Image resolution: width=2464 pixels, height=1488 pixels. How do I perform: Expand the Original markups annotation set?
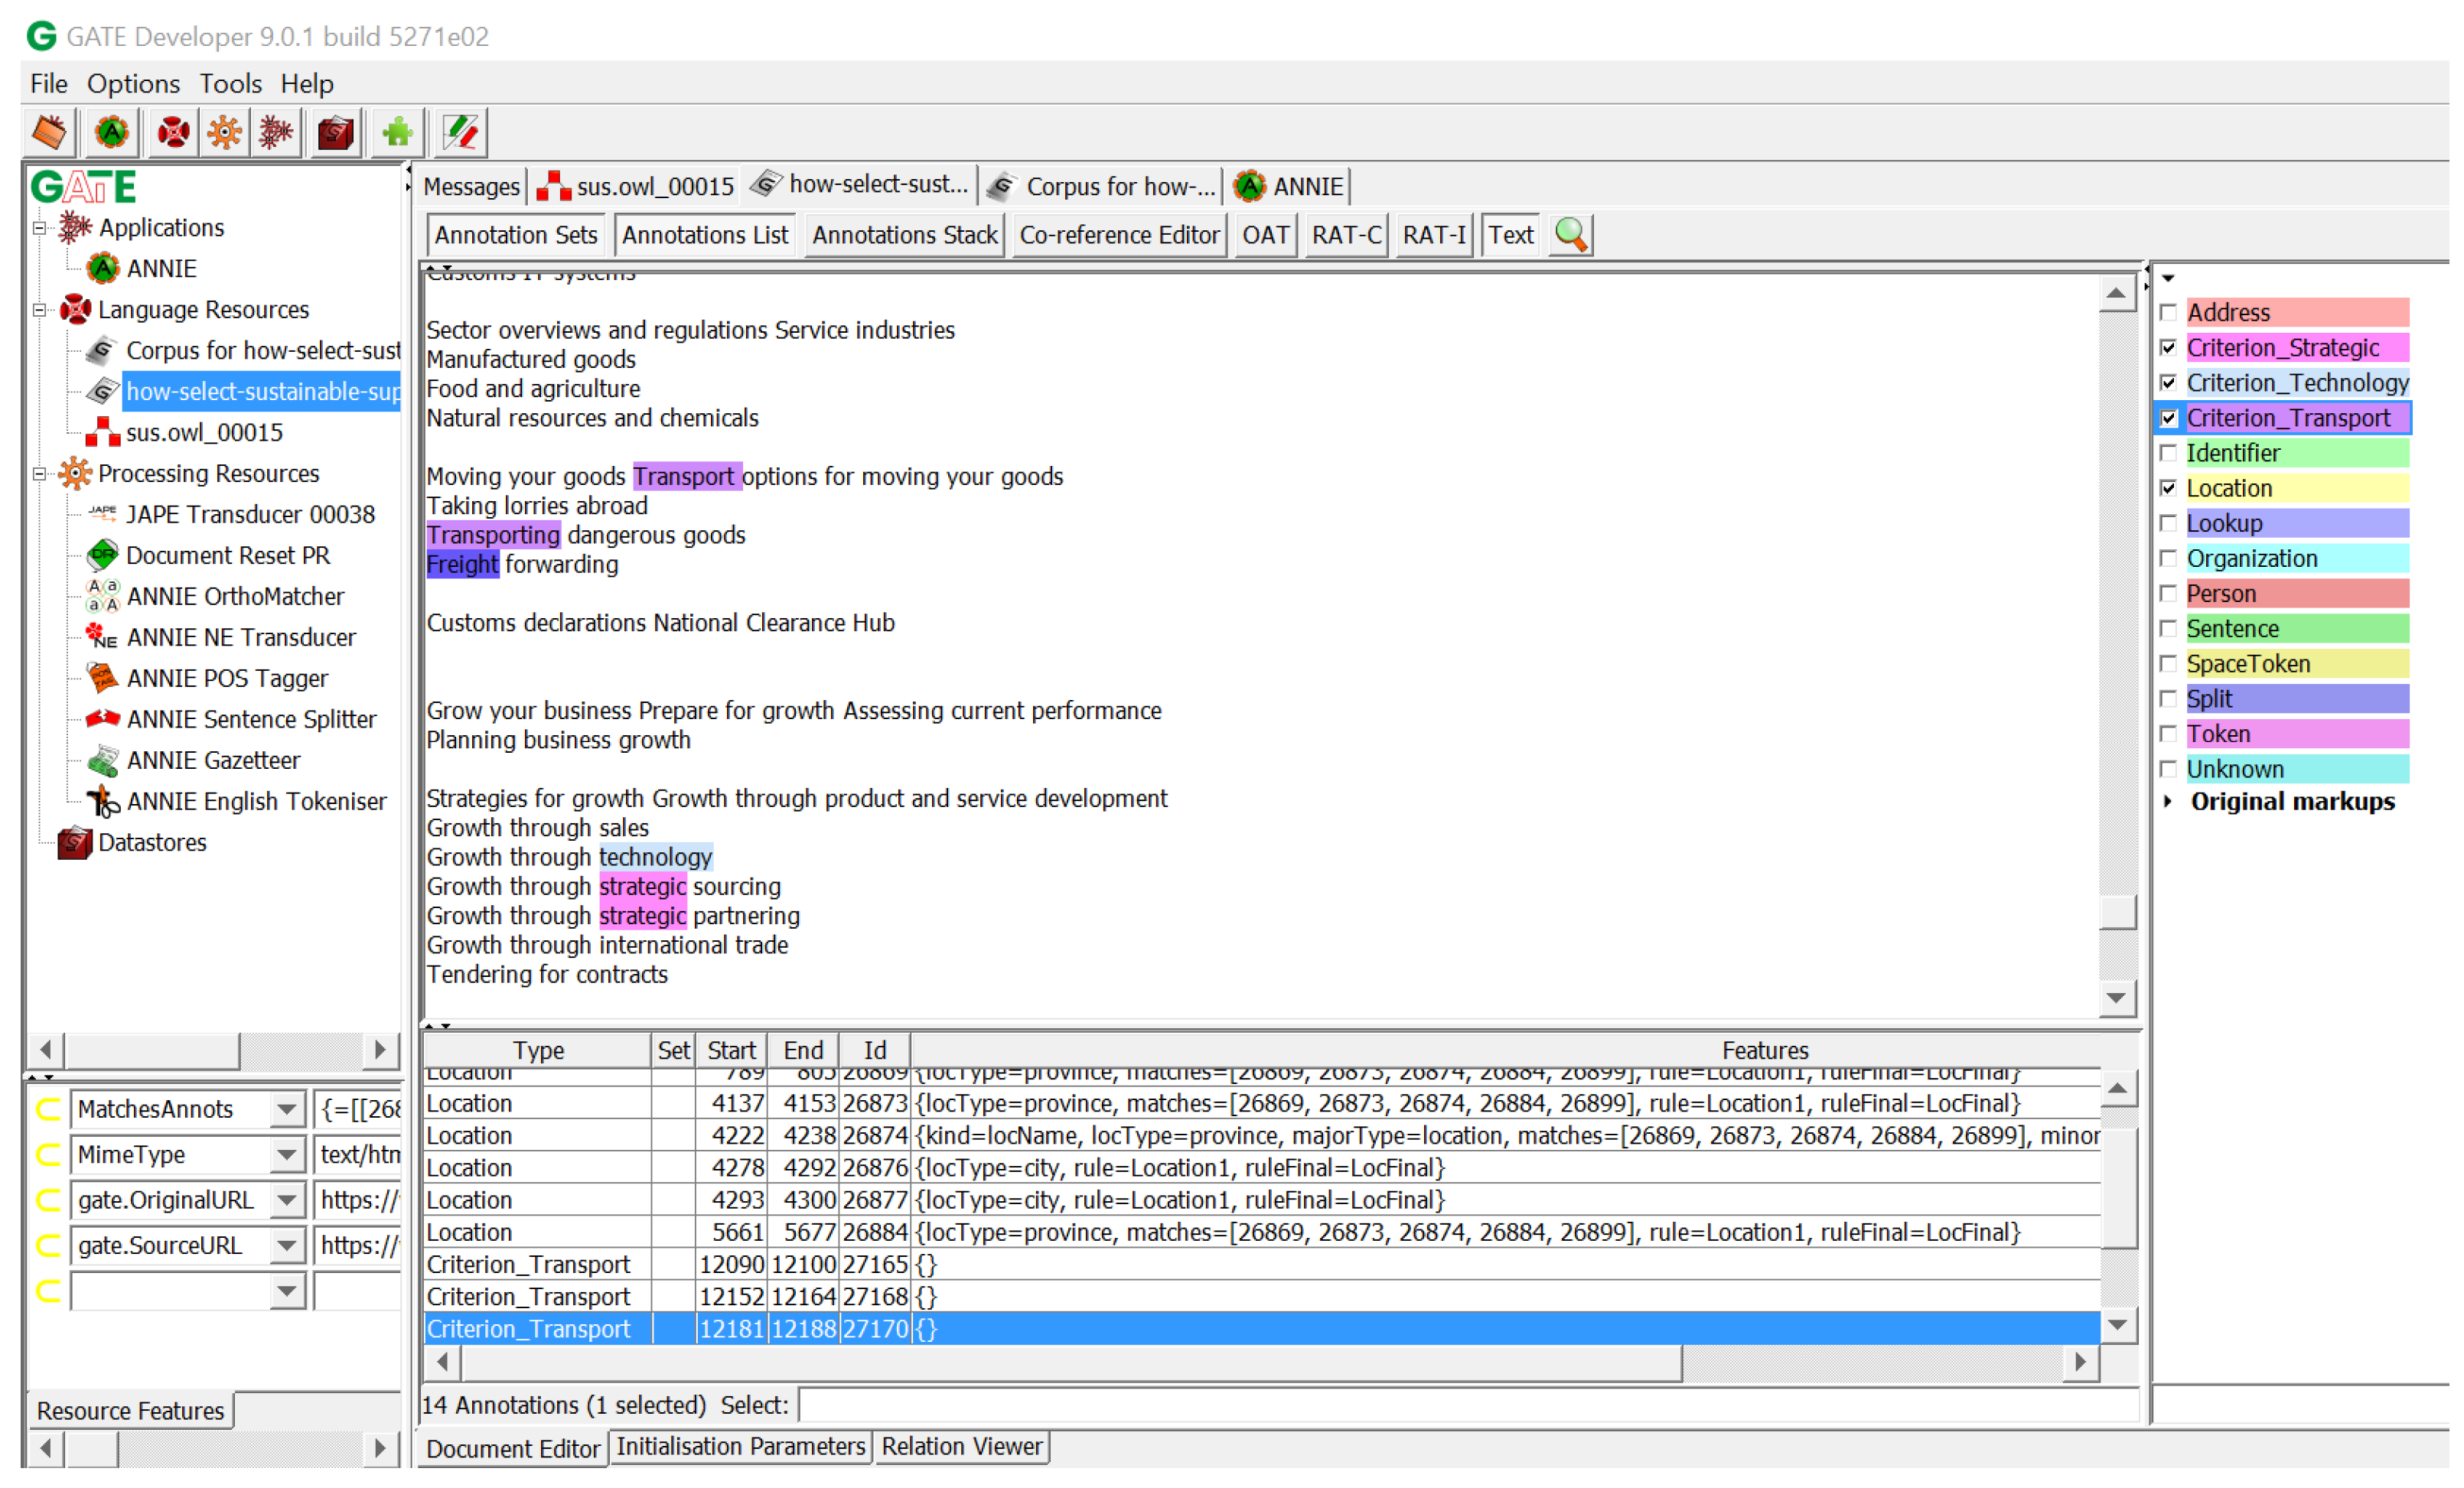click(x=2168, y=802)
